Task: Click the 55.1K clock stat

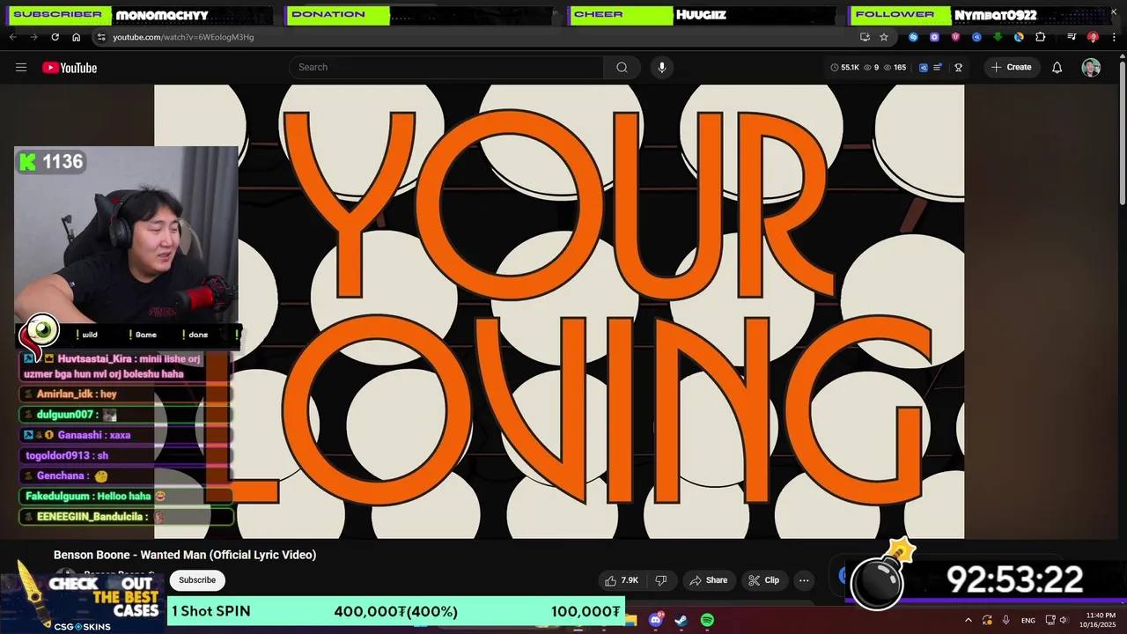Action: (844, 68)
